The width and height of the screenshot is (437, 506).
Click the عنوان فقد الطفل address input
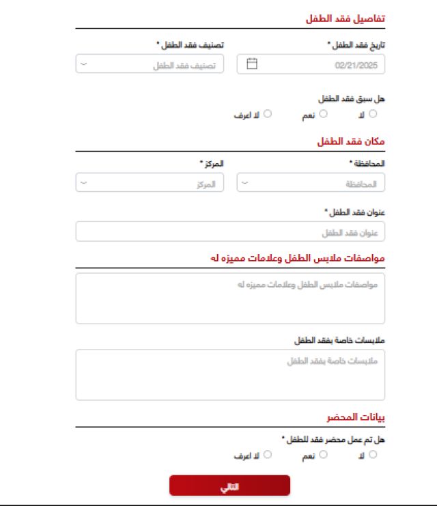(230, 231)
